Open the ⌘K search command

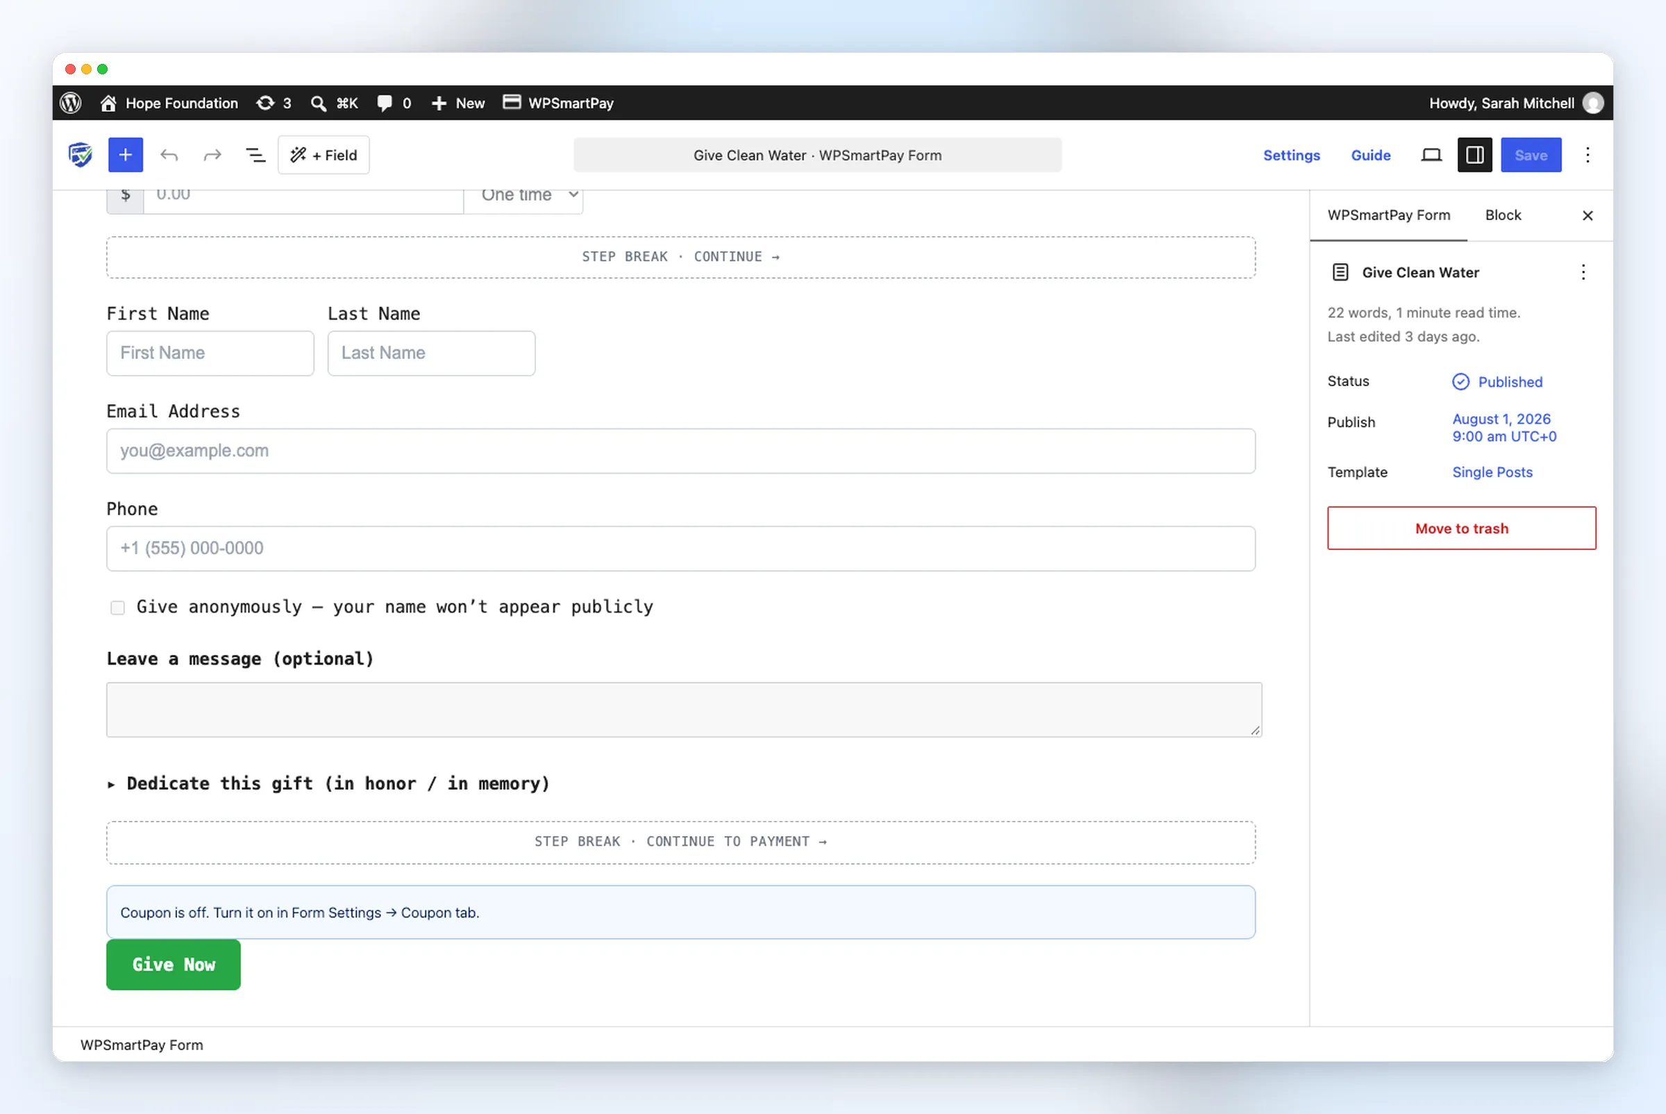[x=335, y=103]
